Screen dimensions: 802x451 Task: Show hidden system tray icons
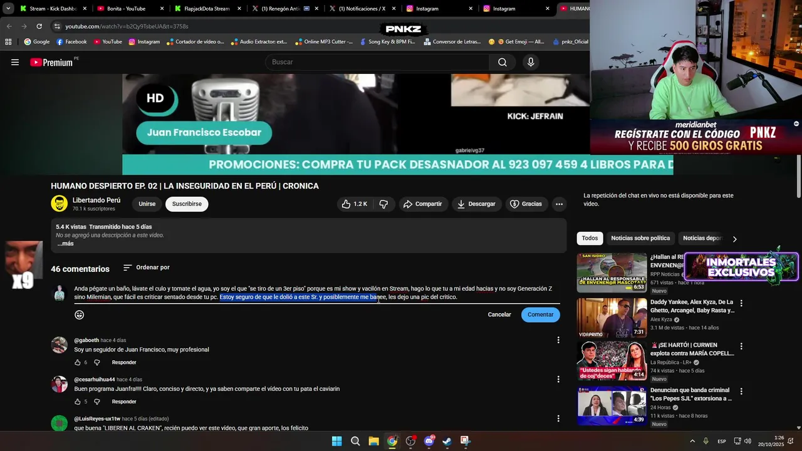(692, 441)
